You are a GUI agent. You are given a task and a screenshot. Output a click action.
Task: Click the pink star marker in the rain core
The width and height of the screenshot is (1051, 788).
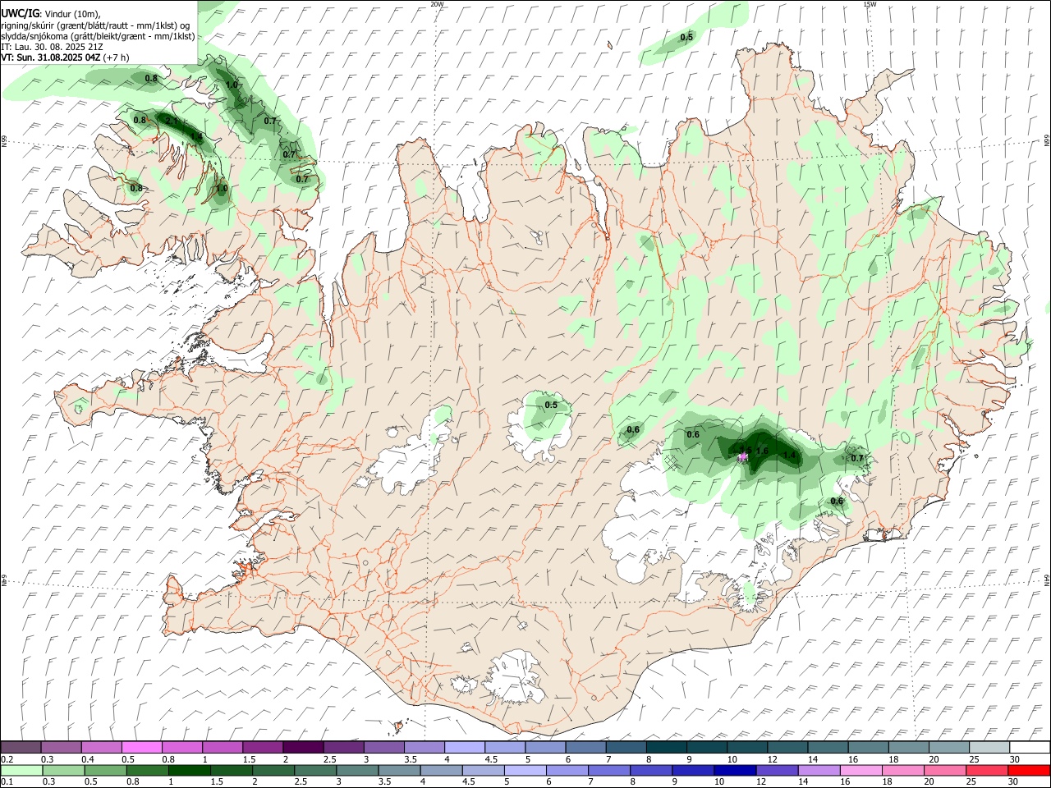click(x=742, y=457)
